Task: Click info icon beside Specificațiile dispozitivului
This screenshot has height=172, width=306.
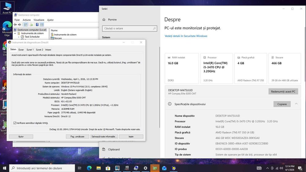Action: pyautogui.click(x=170, y=104)
